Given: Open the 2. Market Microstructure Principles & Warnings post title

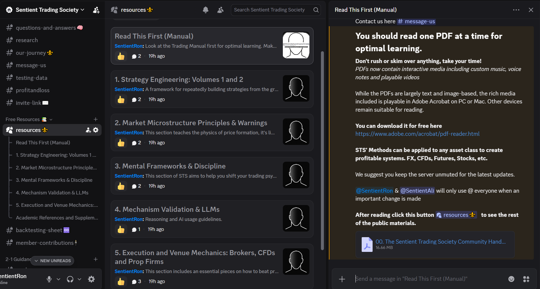Looking at the screenshot, I should coord(191,123).
